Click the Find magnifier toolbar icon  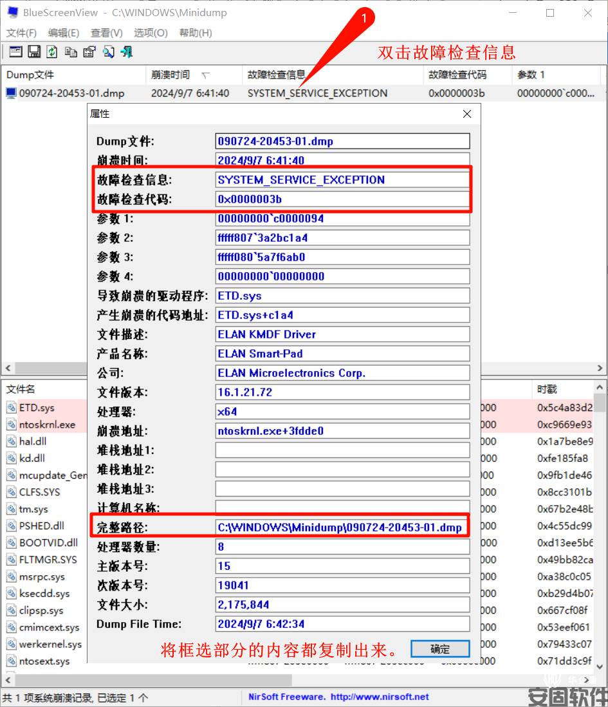click(x=108, y=52)
